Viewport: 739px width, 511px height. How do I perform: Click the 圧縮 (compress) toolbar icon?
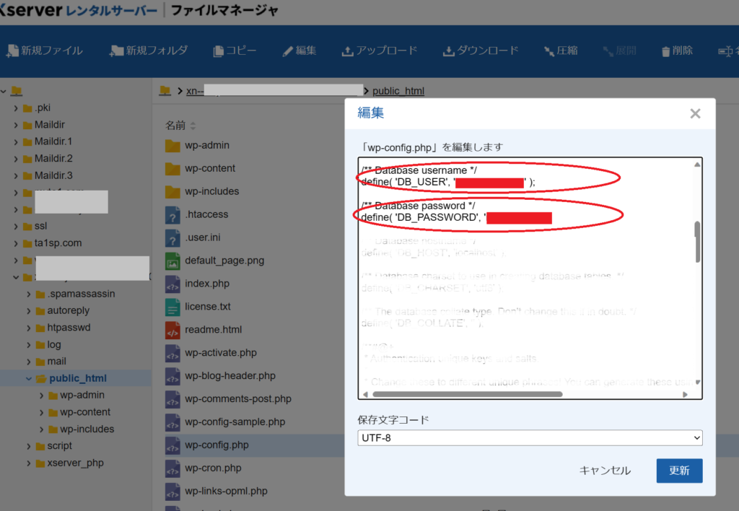point(548,51)
